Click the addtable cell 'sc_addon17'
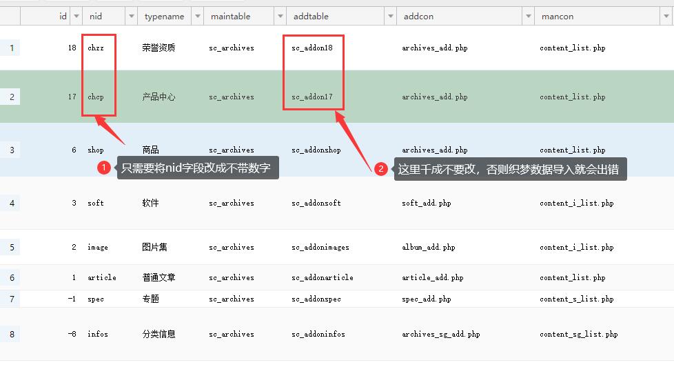 [x=312, y=97]
